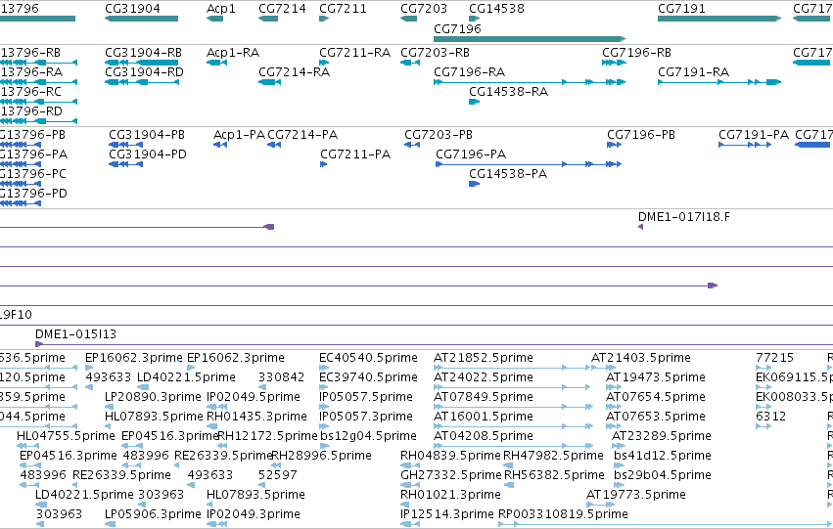The height and width of the screenshot is (529, 833).
Task: Select the CG7191-RA transcript label
Action: pyautogui.click(x=693, y=72)
